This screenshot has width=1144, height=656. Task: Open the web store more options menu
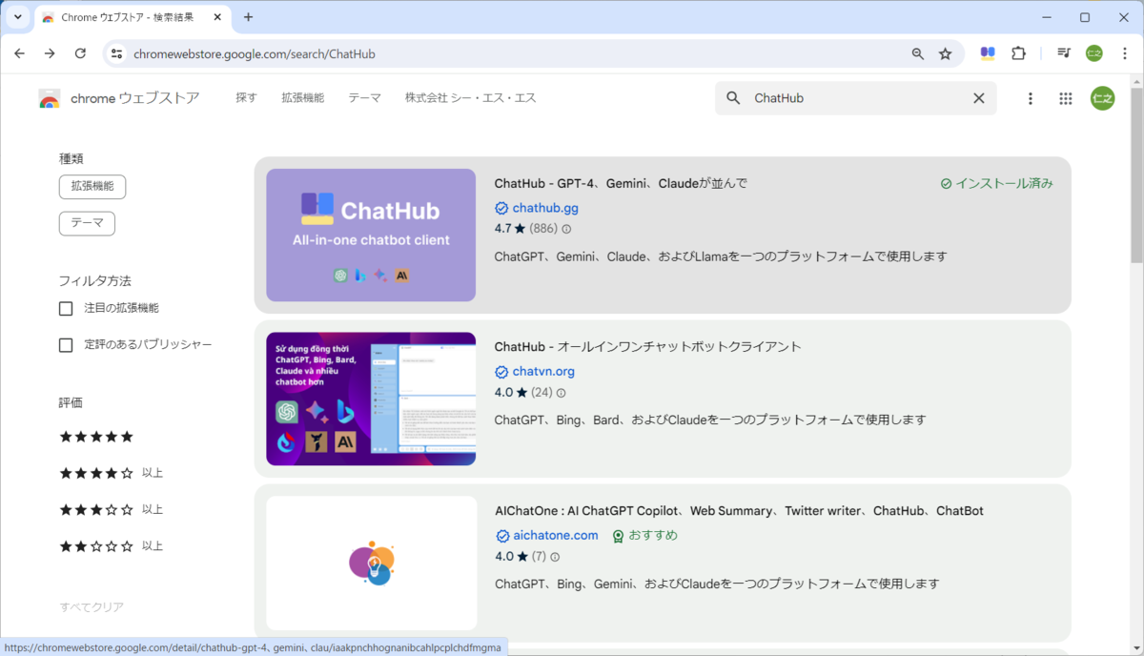[1031, 98]
